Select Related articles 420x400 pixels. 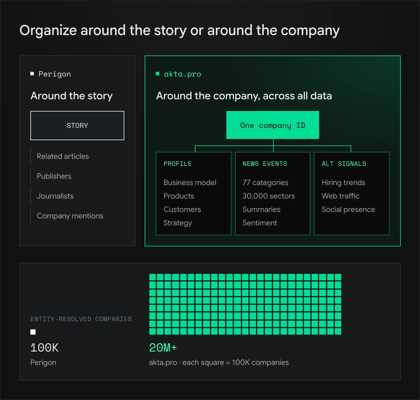click(x=63, y=156)
